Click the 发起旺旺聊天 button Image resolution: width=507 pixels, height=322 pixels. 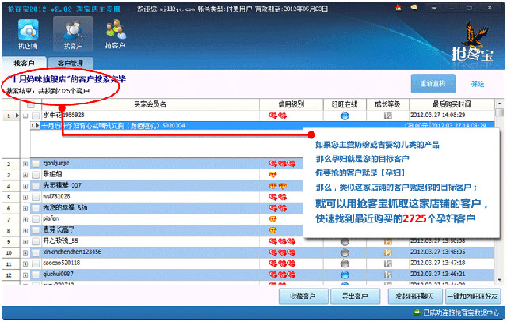(x=414, y=296)
